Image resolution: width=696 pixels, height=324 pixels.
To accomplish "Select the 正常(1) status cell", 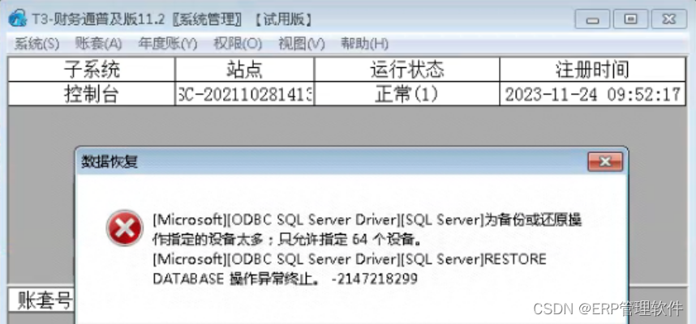I will (407, 94).
